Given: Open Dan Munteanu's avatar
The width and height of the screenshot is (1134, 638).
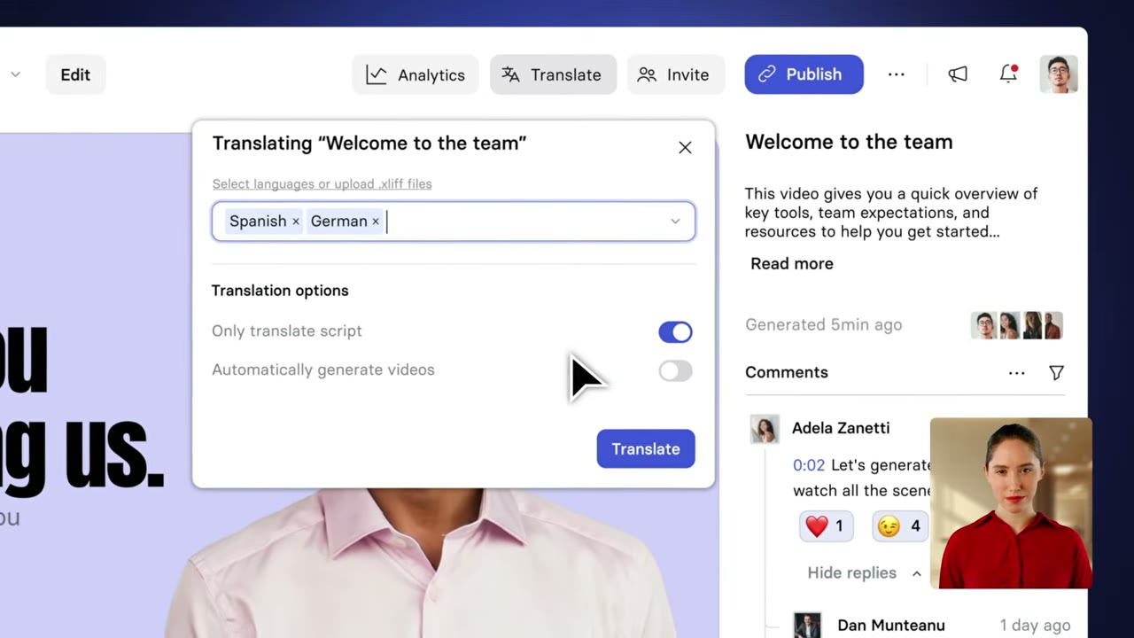Looking at the screenshot, I should pos(807,625).
